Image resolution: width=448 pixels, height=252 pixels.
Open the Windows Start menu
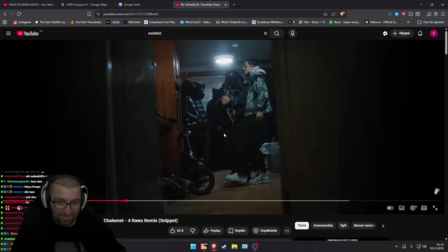pos(193,246)
